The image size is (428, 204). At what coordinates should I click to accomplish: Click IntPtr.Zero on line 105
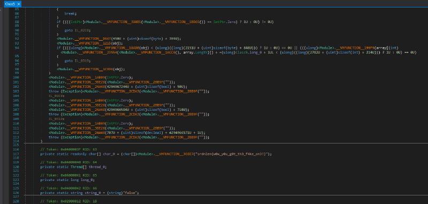(118, 101)
